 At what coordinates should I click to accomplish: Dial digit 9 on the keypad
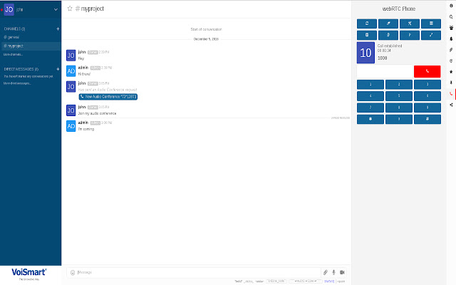427,108
